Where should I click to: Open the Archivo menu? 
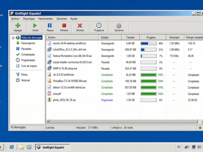pos(15,19)
